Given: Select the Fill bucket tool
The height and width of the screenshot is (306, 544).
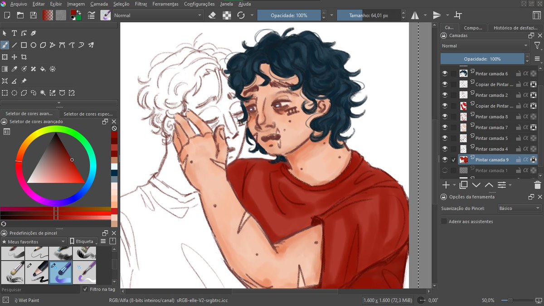Looking at the screenshot, I should click(43, 69).
